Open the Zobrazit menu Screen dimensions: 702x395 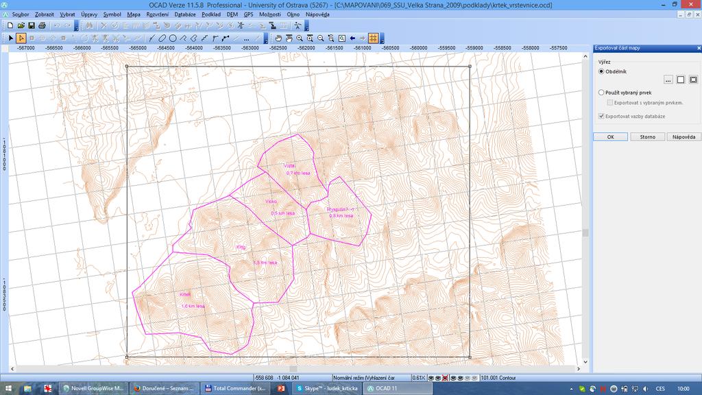[45, 14]
